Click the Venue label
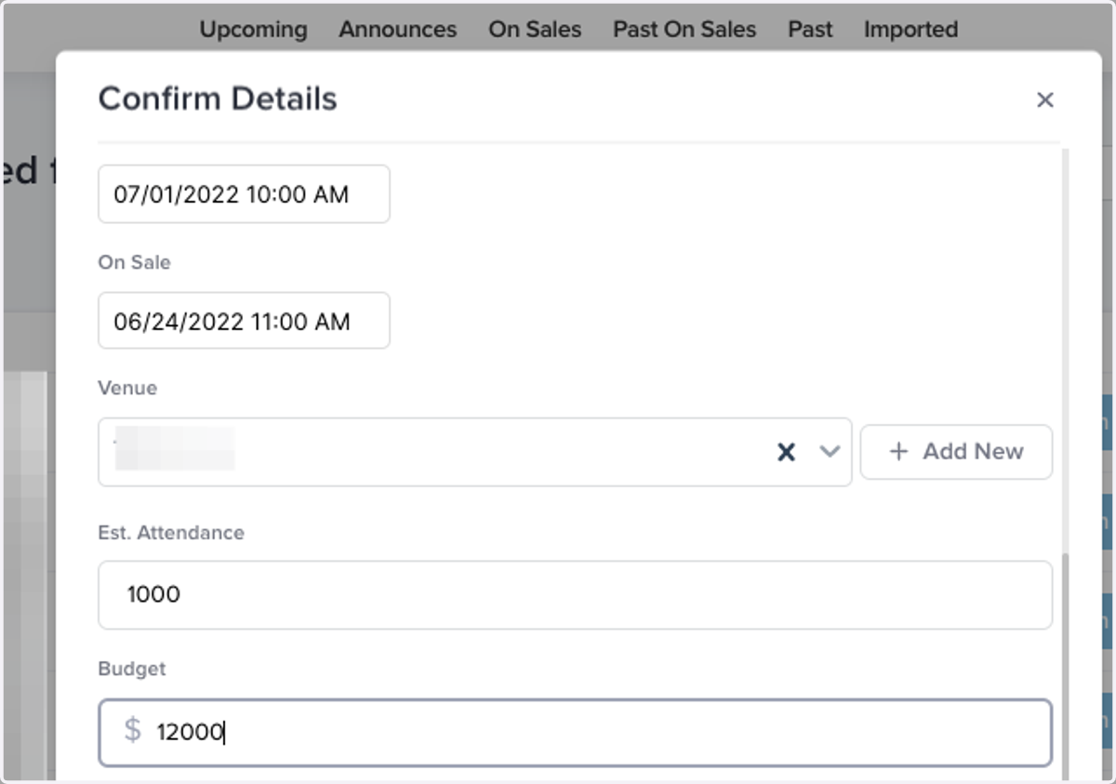The height and width of the screenshot is (784, 1116). point(127,388)
